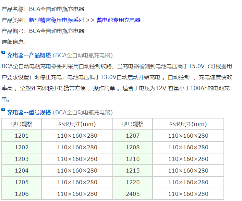Click the model 1207 table cell
The width and height of the screenshot is (242, 201).
point(133,136)
